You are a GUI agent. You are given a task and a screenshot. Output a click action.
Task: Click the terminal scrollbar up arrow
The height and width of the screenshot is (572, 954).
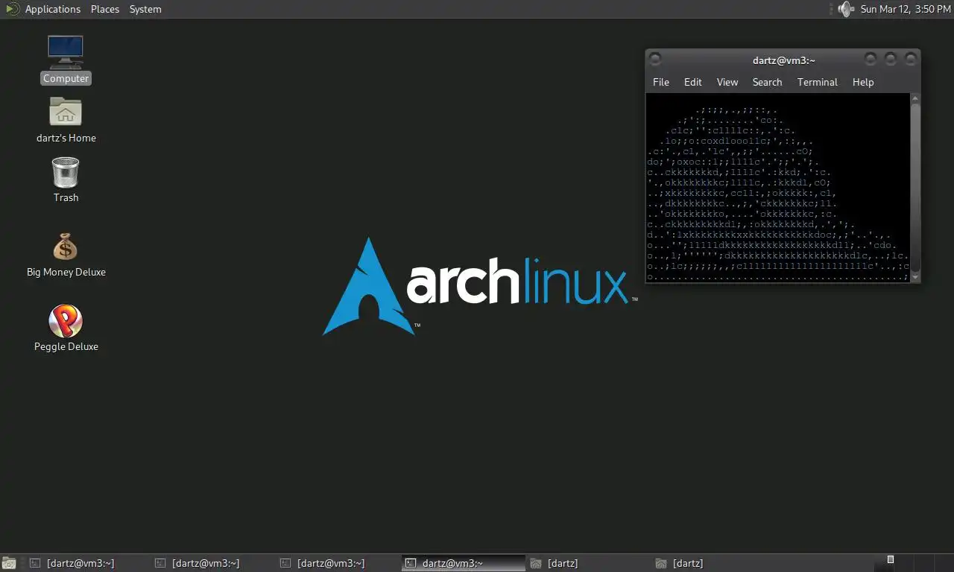click(915, 98)
